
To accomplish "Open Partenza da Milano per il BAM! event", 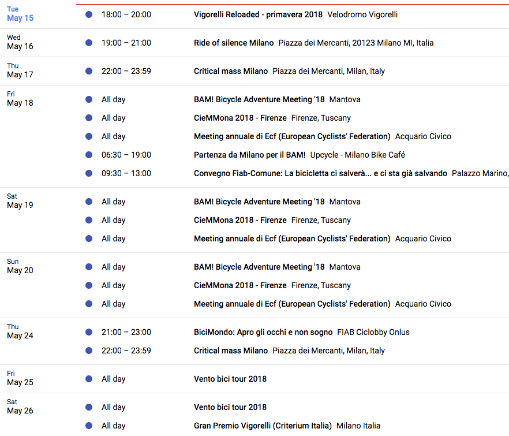I will point(250,155).
